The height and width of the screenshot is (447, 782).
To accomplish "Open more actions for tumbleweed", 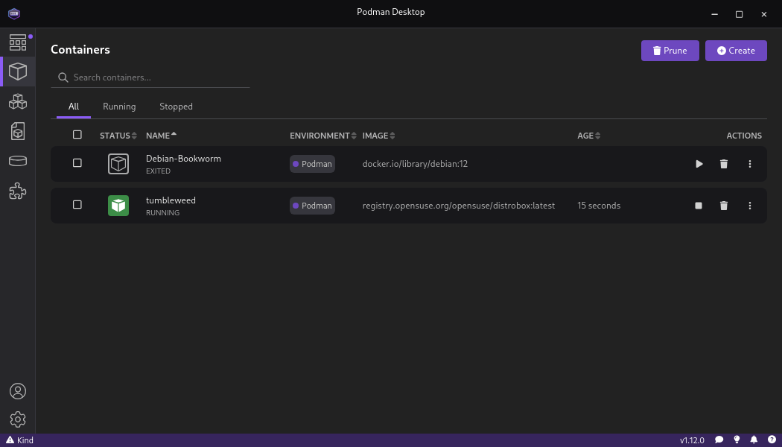I will click(749, 206).
